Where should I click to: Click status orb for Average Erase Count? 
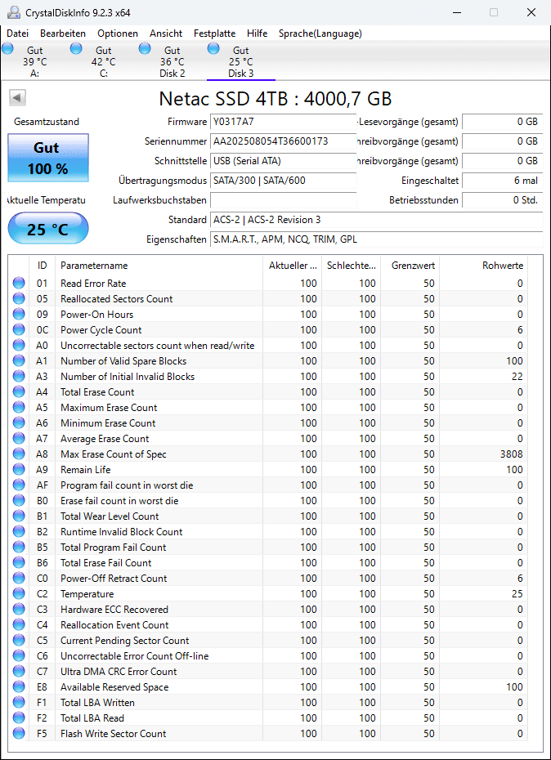tap(19, 439)
